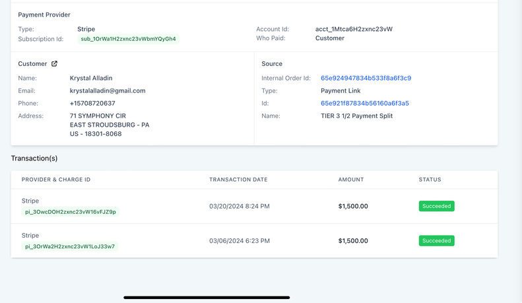Click the $1,500.00 amount for the 03/20/2024 transaction
The width and height of the screenshot is (522, 303).
pyautogui.click(x=353, y=206)
